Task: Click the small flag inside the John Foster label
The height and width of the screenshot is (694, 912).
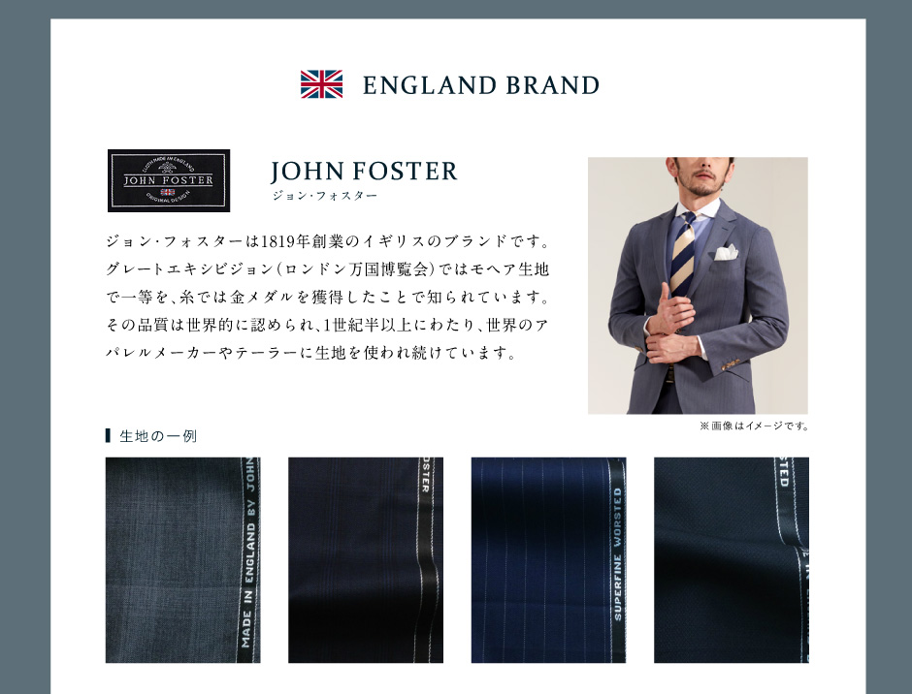Action: (x=168, y=192)
